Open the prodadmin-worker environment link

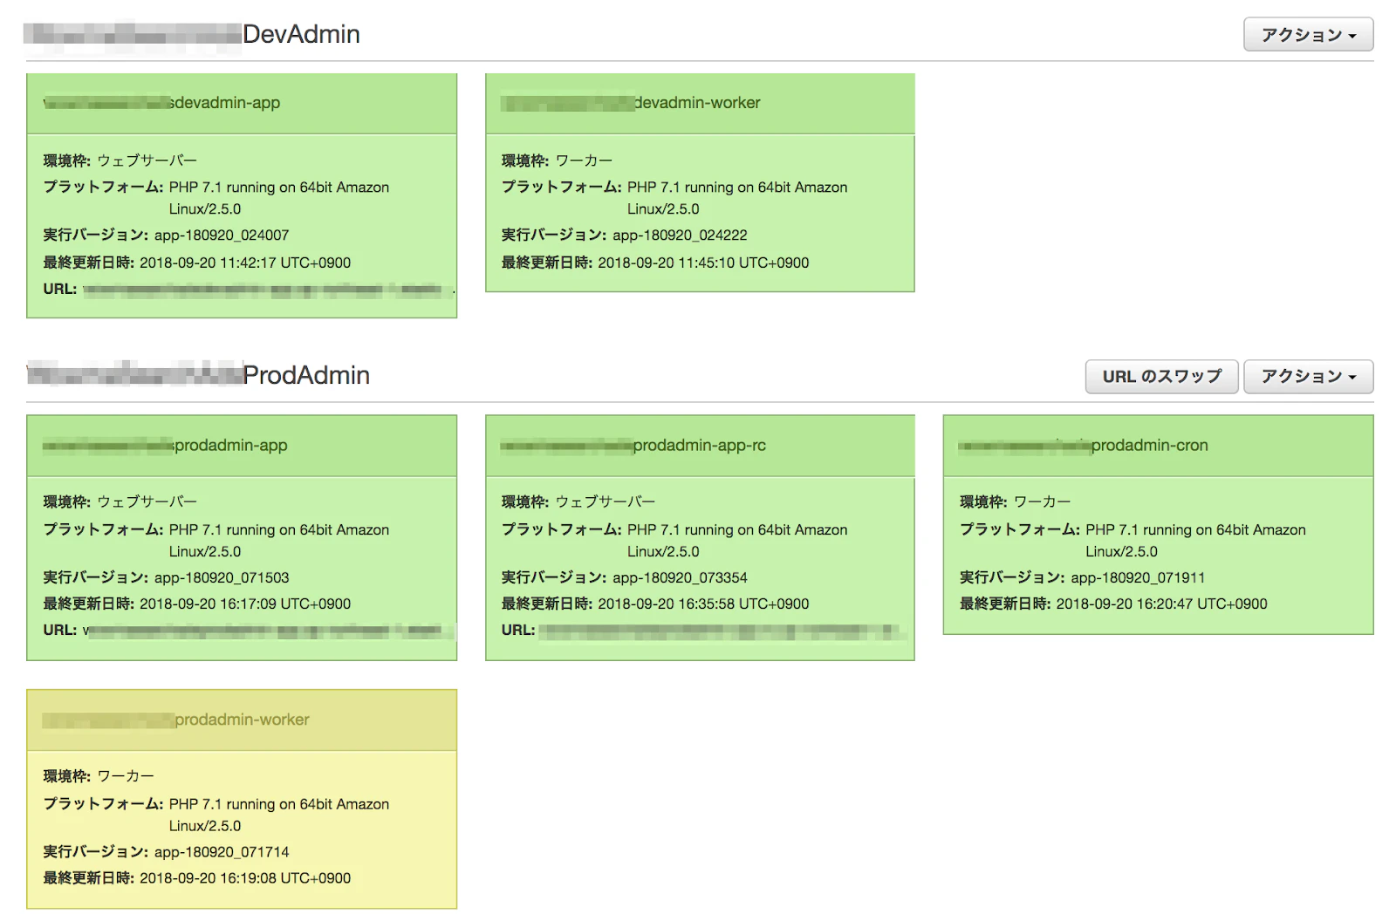[176, 720]
